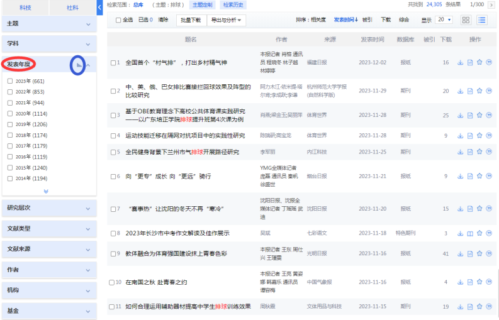Check the 2014年 (1194) year filter
The height and width of the screenshot is (320, 499).
(x=10, y=179)
